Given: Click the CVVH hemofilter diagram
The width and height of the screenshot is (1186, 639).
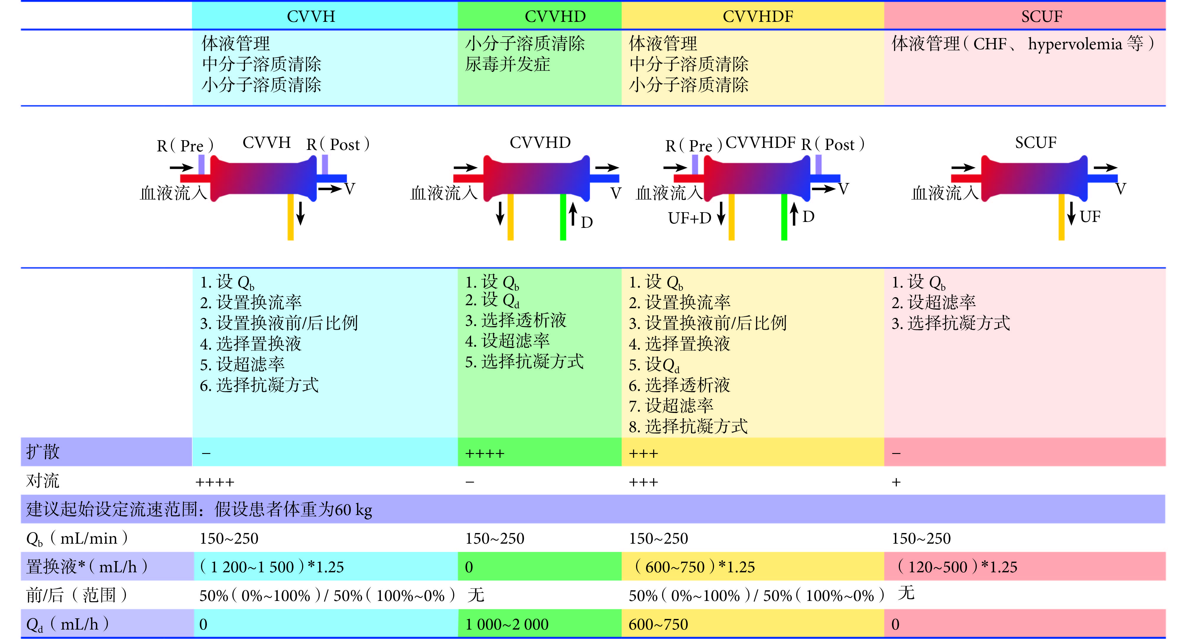Looking at the screenshot, I should [x=263, y=178].
